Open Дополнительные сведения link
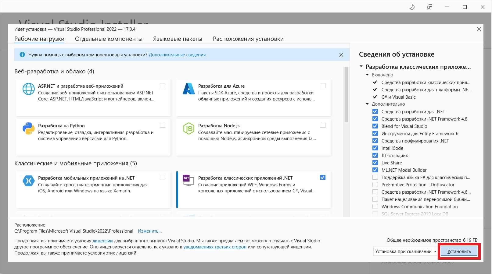 tap(177, 55)
